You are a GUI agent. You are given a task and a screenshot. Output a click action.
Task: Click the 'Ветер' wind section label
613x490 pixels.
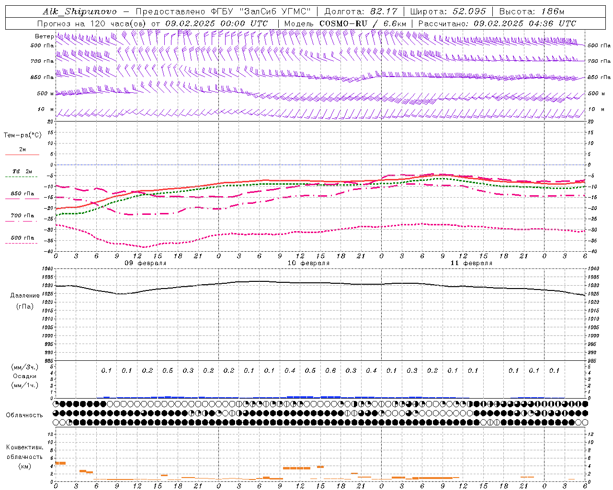coord(44,36)
